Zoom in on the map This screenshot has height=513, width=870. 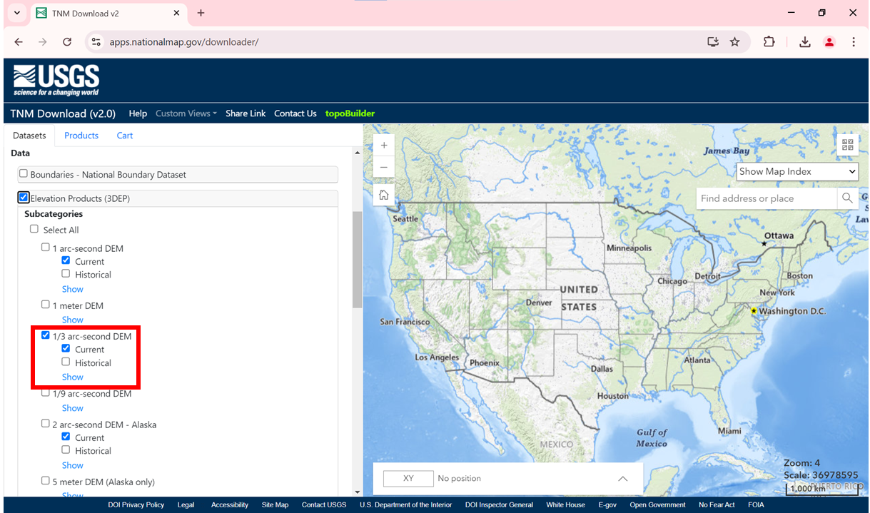[384, 145]
